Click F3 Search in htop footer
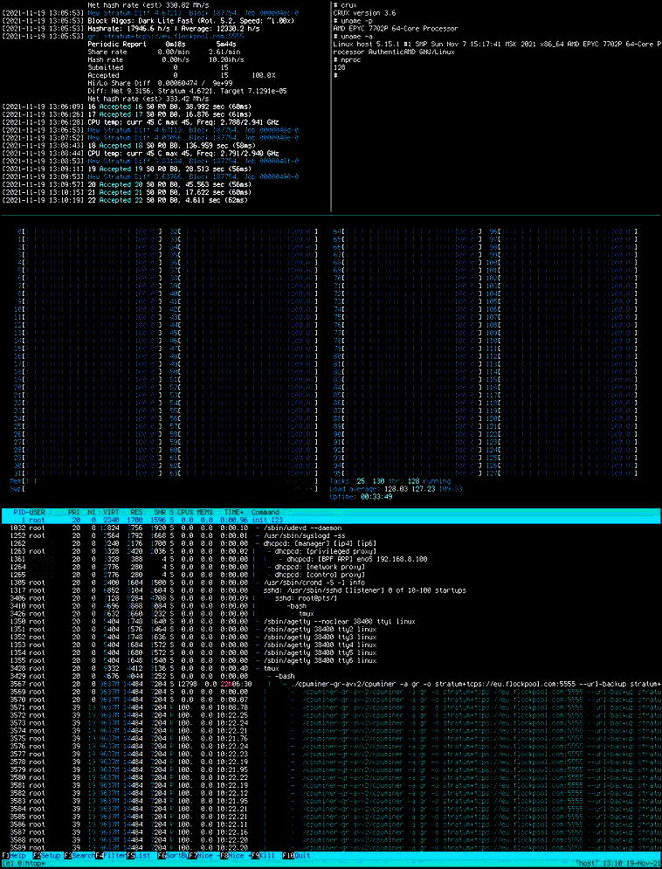The width and height of the screenshot is (662, 869). coord(79,856)
